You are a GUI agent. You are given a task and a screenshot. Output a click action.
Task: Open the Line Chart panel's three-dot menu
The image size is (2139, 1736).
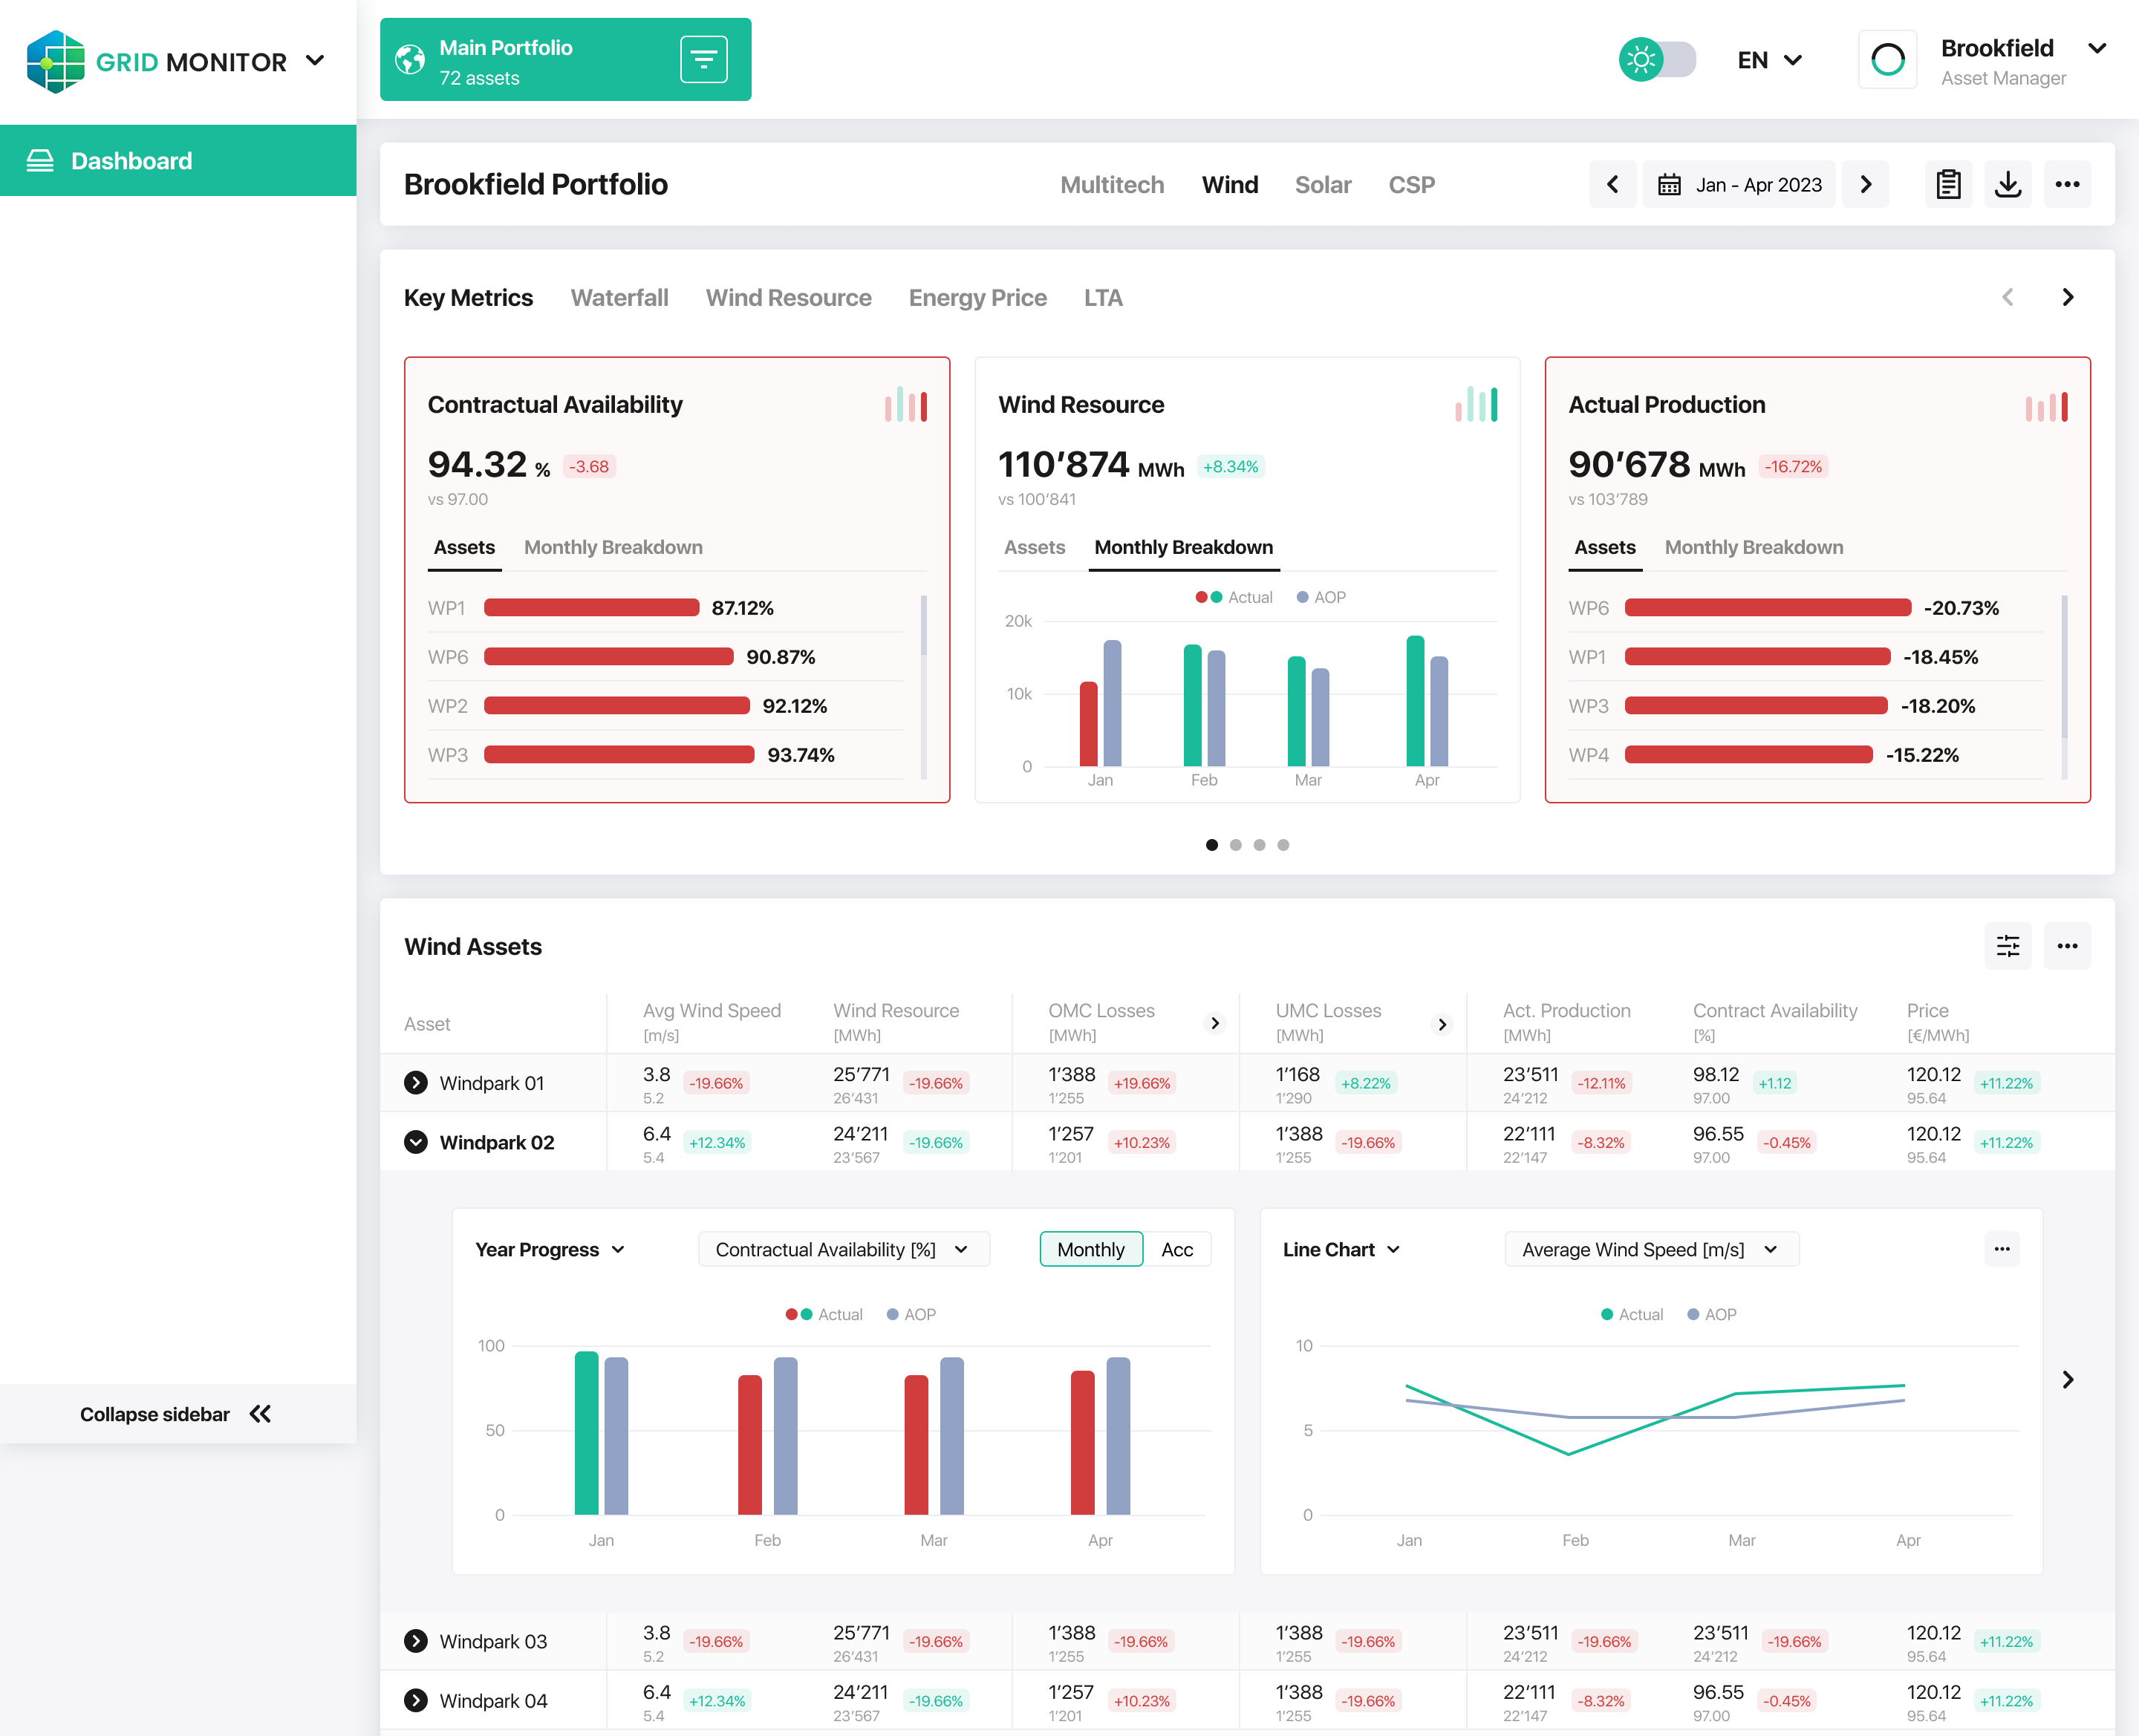(x=2001, y=1249)
